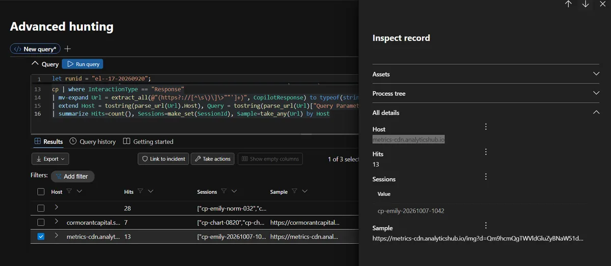The image size is (611, 266).
Task: Toggle the select-all rows checkbox
Action: coord(41,192)
